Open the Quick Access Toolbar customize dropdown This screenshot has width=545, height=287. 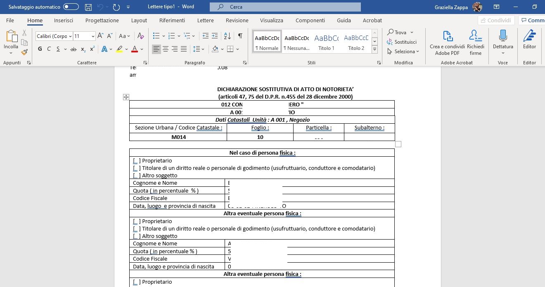tap(128, 7)
